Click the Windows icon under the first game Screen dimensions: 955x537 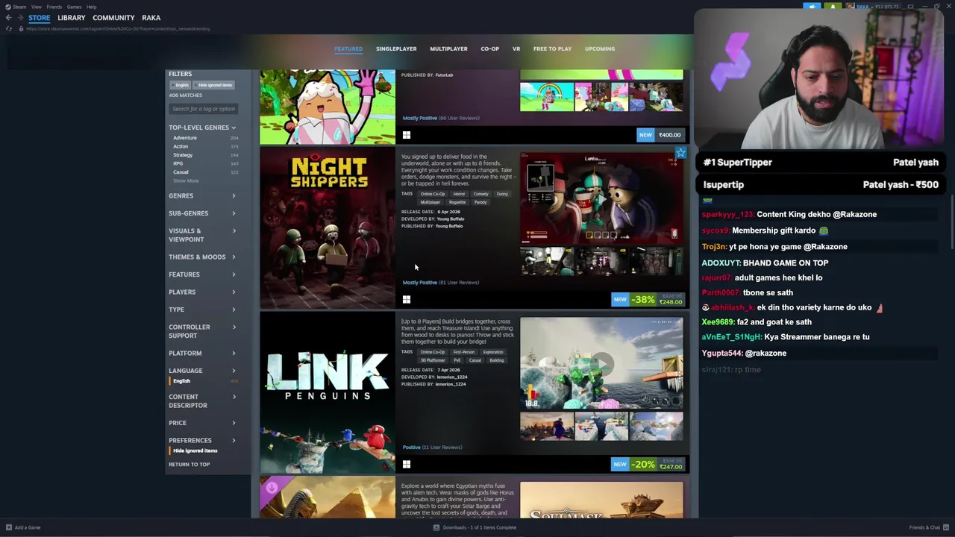point(407,135)
